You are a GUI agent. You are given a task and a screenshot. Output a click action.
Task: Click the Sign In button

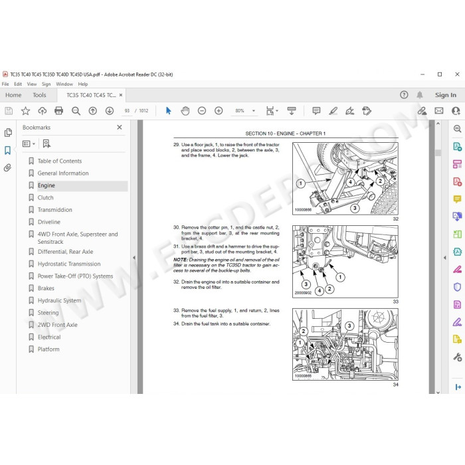446,95
